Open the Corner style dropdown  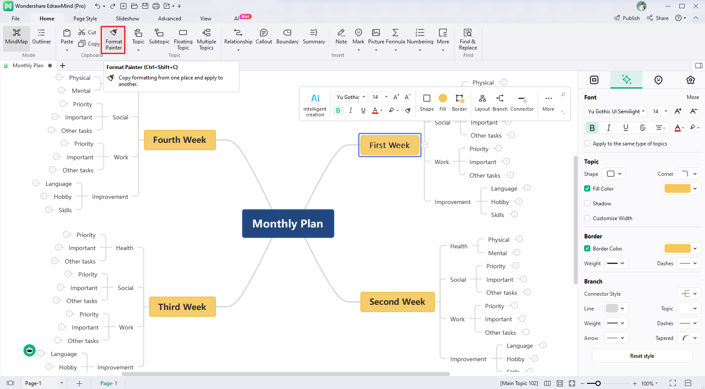(x=689, y=174)
